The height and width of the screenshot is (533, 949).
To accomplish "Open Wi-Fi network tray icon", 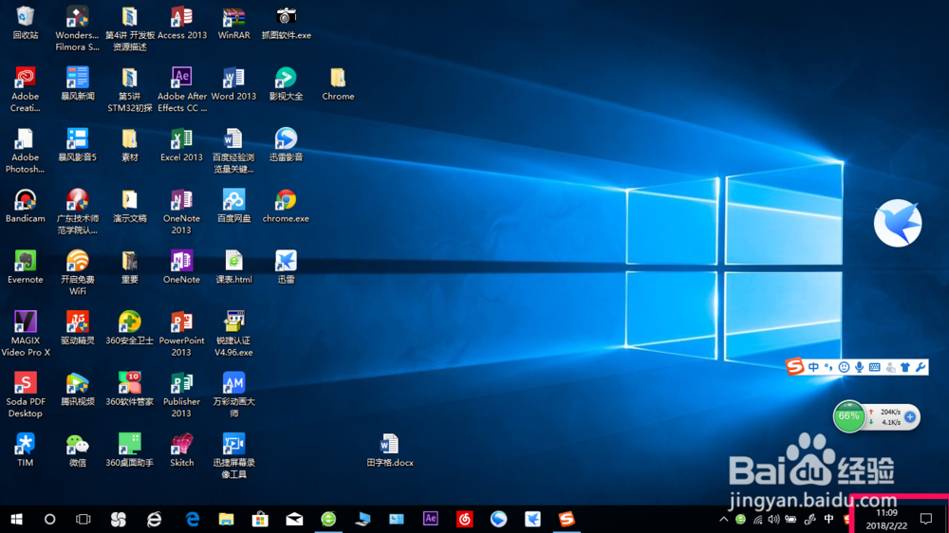I will click(757, 519).
